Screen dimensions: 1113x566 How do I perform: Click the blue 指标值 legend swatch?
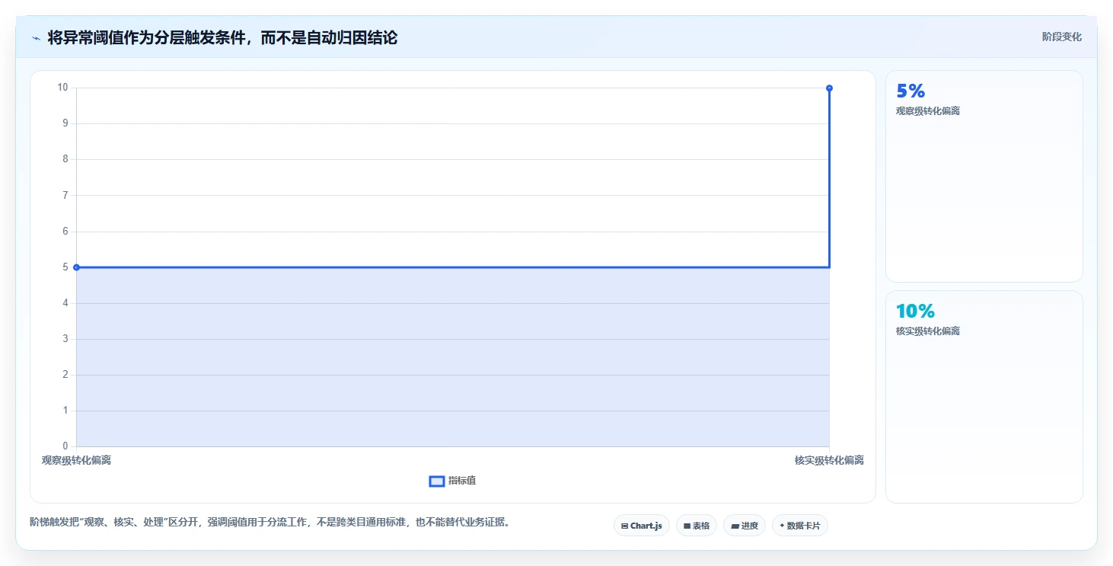click(x=437, y=481)
